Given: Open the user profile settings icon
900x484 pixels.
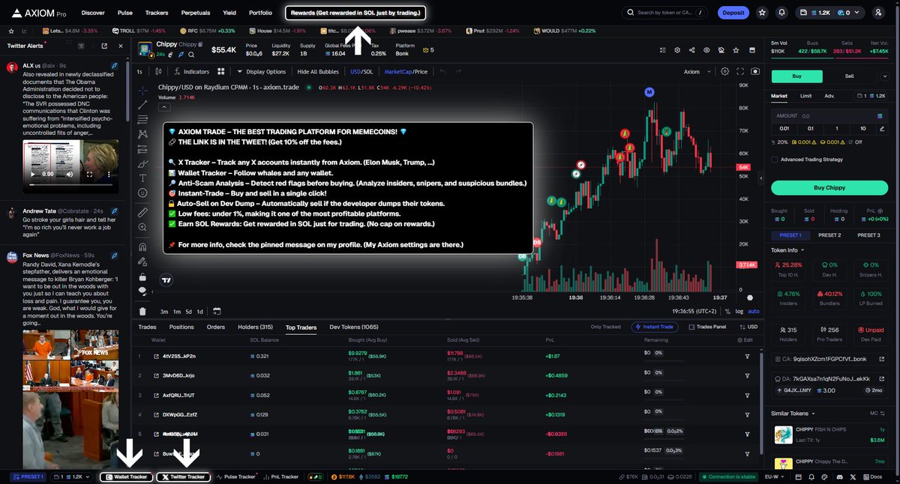Looking at the screenshot, I should coord(878,13).
